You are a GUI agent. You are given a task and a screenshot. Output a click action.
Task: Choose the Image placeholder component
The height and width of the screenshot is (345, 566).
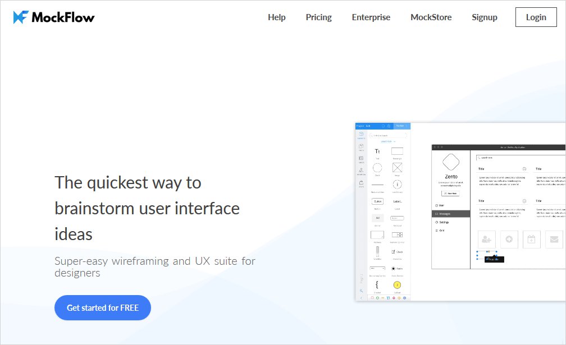tap(397, 168)
